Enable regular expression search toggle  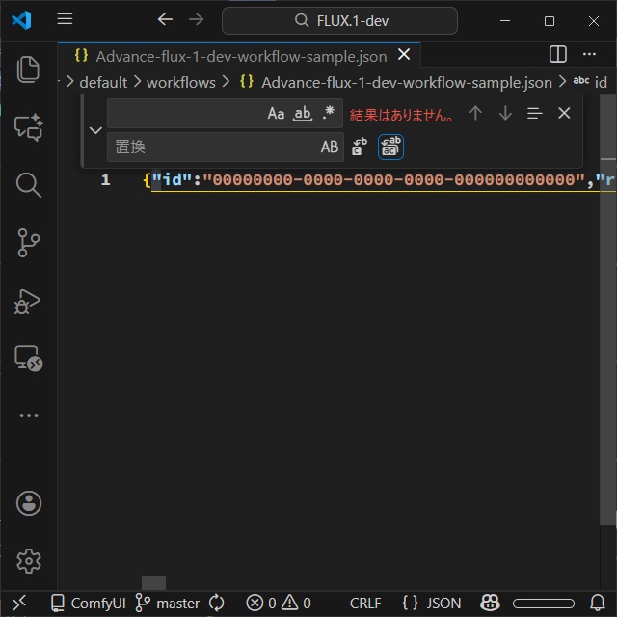pos(329,114)
